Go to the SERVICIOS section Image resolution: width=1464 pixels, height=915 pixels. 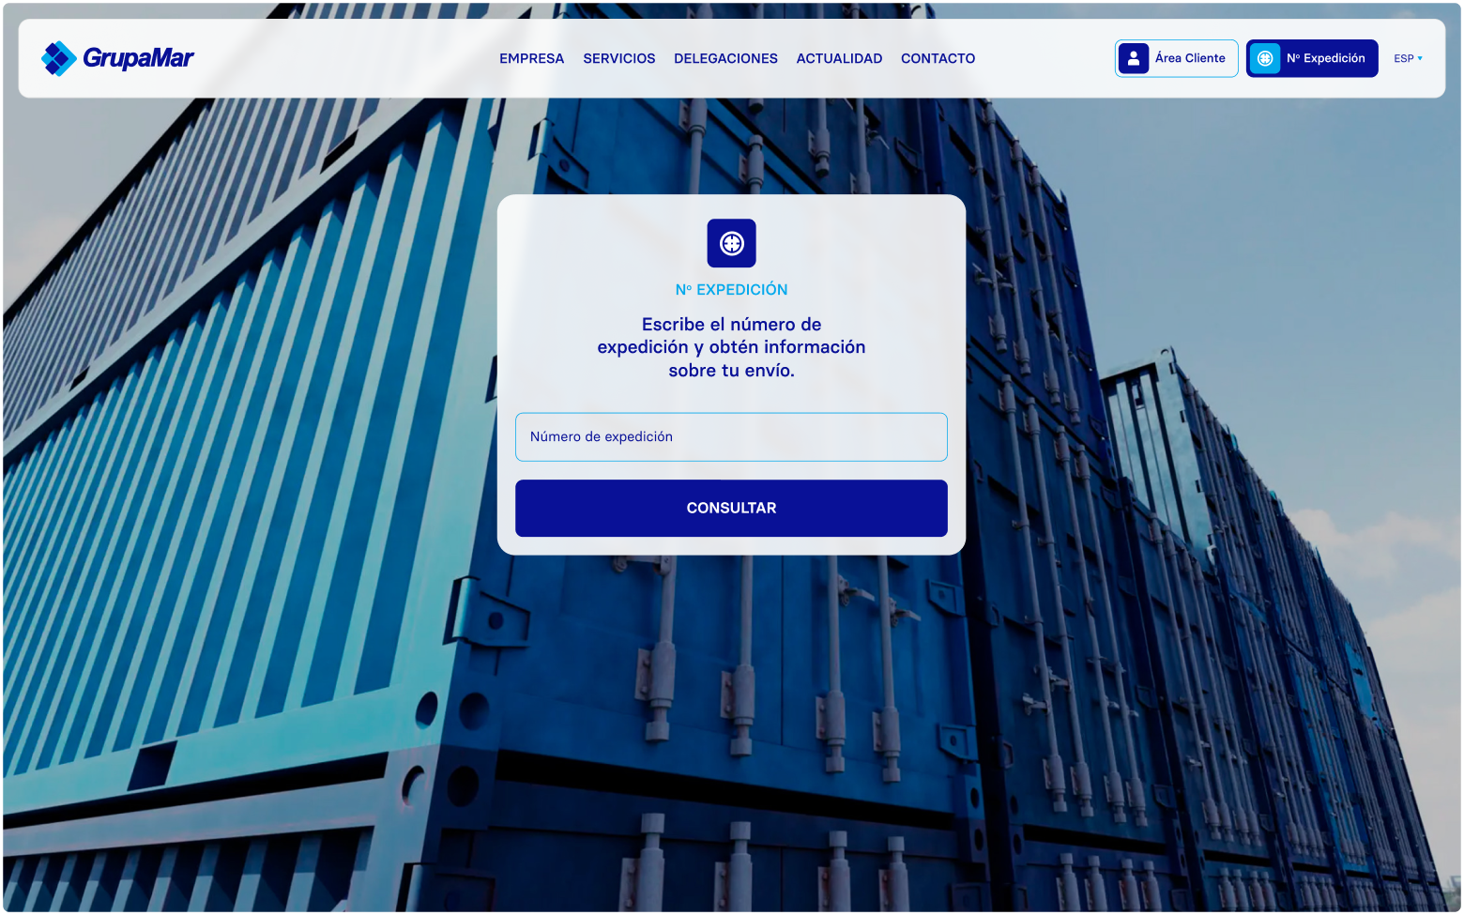point(618,58)
